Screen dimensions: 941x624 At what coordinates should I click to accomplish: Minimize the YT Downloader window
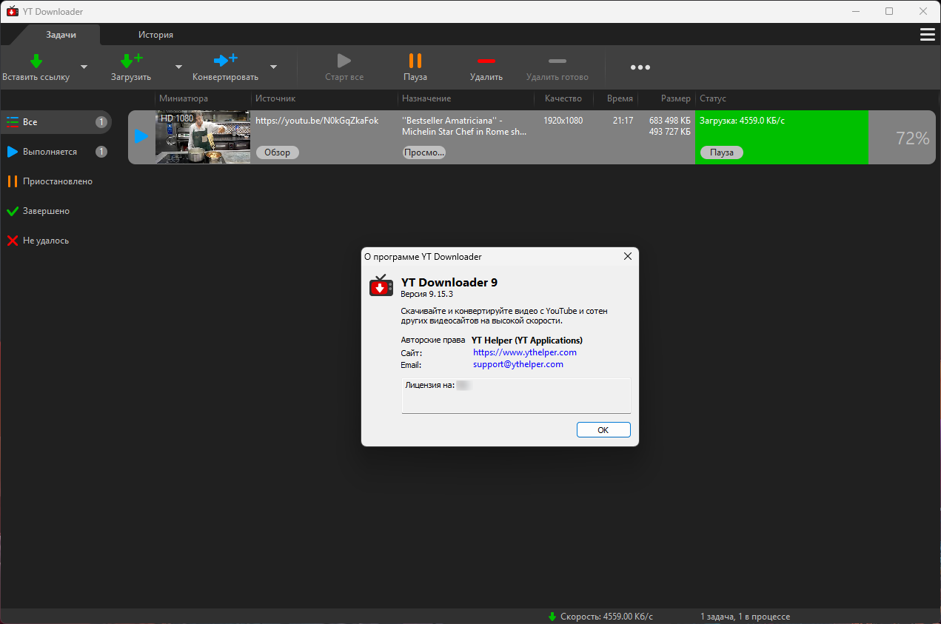857,11
